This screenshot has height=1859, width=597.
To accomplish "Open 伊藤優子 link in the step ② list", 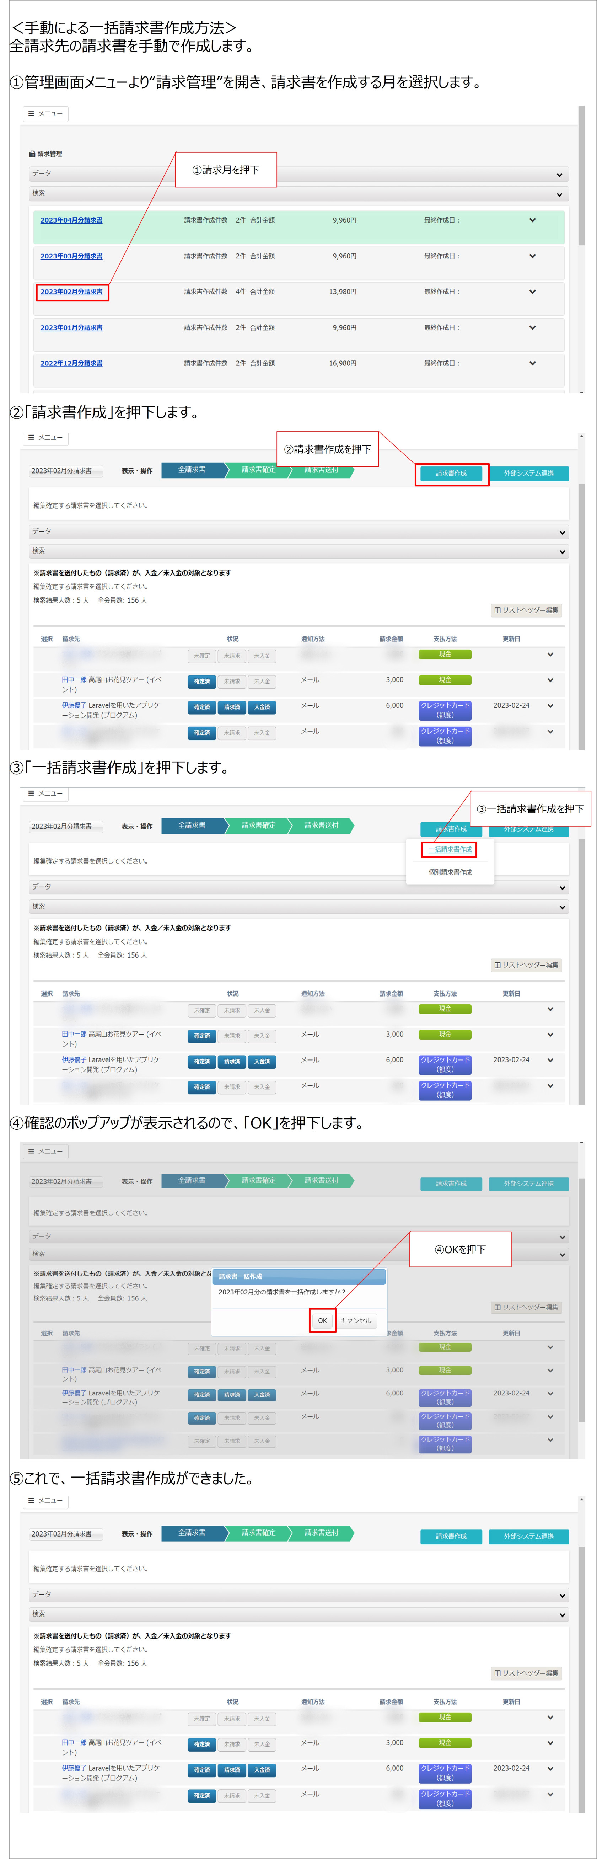I will pyautogui.click(x=74, y=705).
